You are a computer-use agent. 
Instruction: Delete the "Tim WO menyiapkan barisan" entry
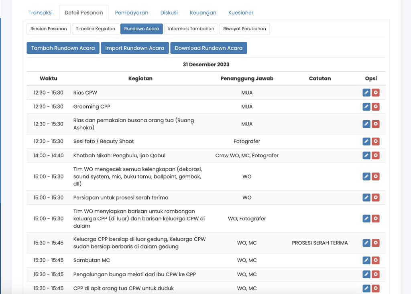tap(376, 218)
